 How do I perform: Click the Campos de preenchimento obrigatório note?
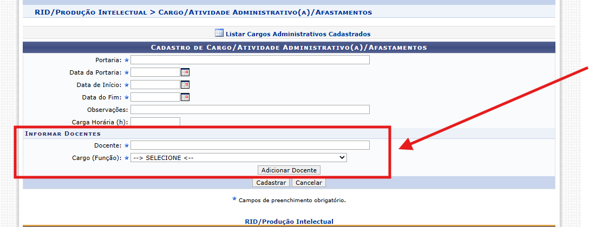[x=292, y=201]
